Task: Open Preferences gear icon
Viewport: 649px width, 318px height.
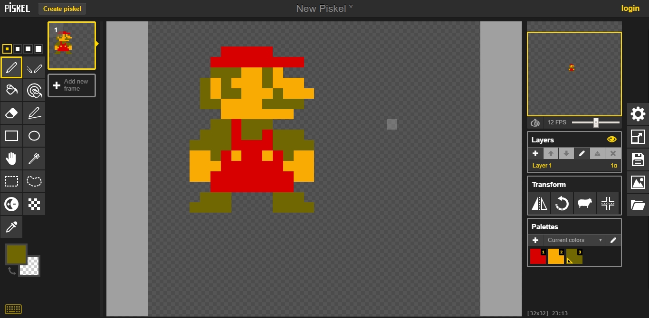Action: (638, 113)
